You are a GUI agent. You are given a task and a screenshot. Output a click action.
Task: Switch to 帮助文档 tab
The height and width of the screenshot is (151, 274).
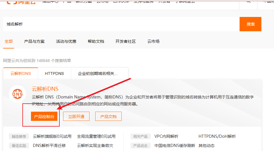(96, 41)
